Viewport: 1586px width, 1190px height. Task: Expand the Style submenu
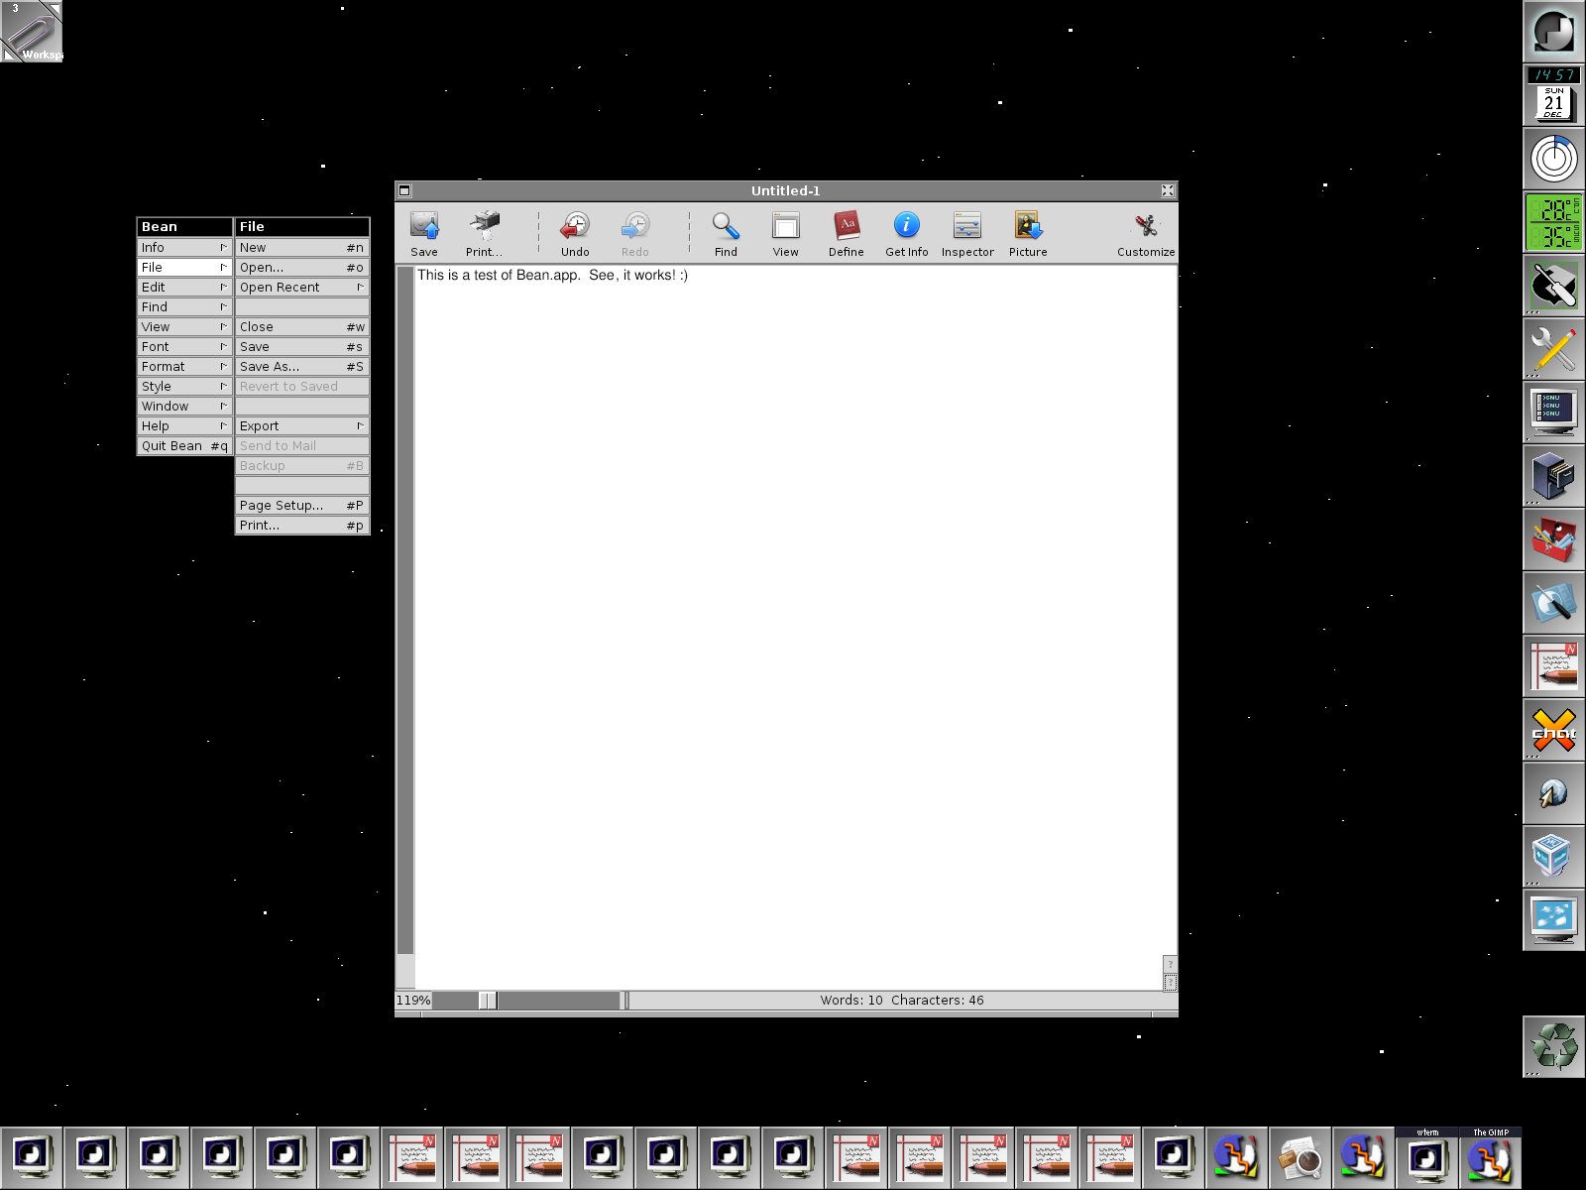(184, 387)
